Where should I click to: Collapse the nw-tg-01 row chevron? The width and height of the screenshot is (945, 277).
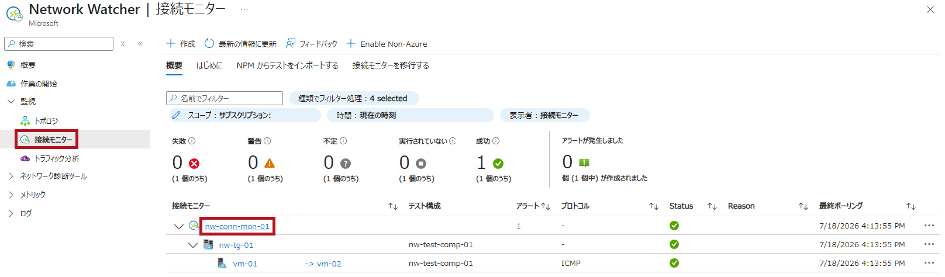192,245
